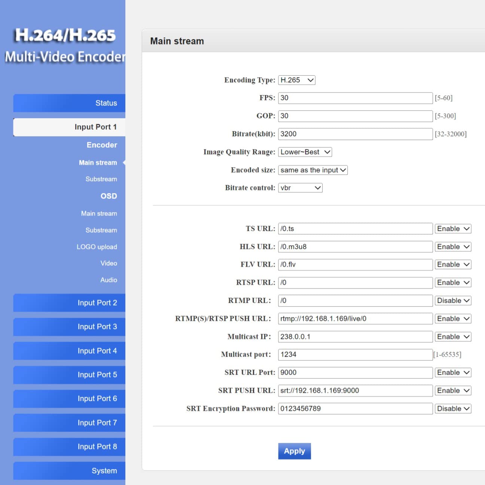Edit the FPS input field
485x485 pixels.
[354, 98]
